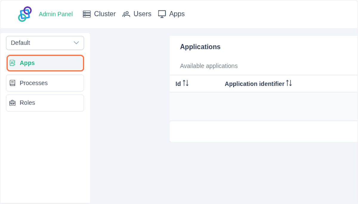Click the Admin Panel home link
Viewport: 358px width, 204px height.
point(56,14)
